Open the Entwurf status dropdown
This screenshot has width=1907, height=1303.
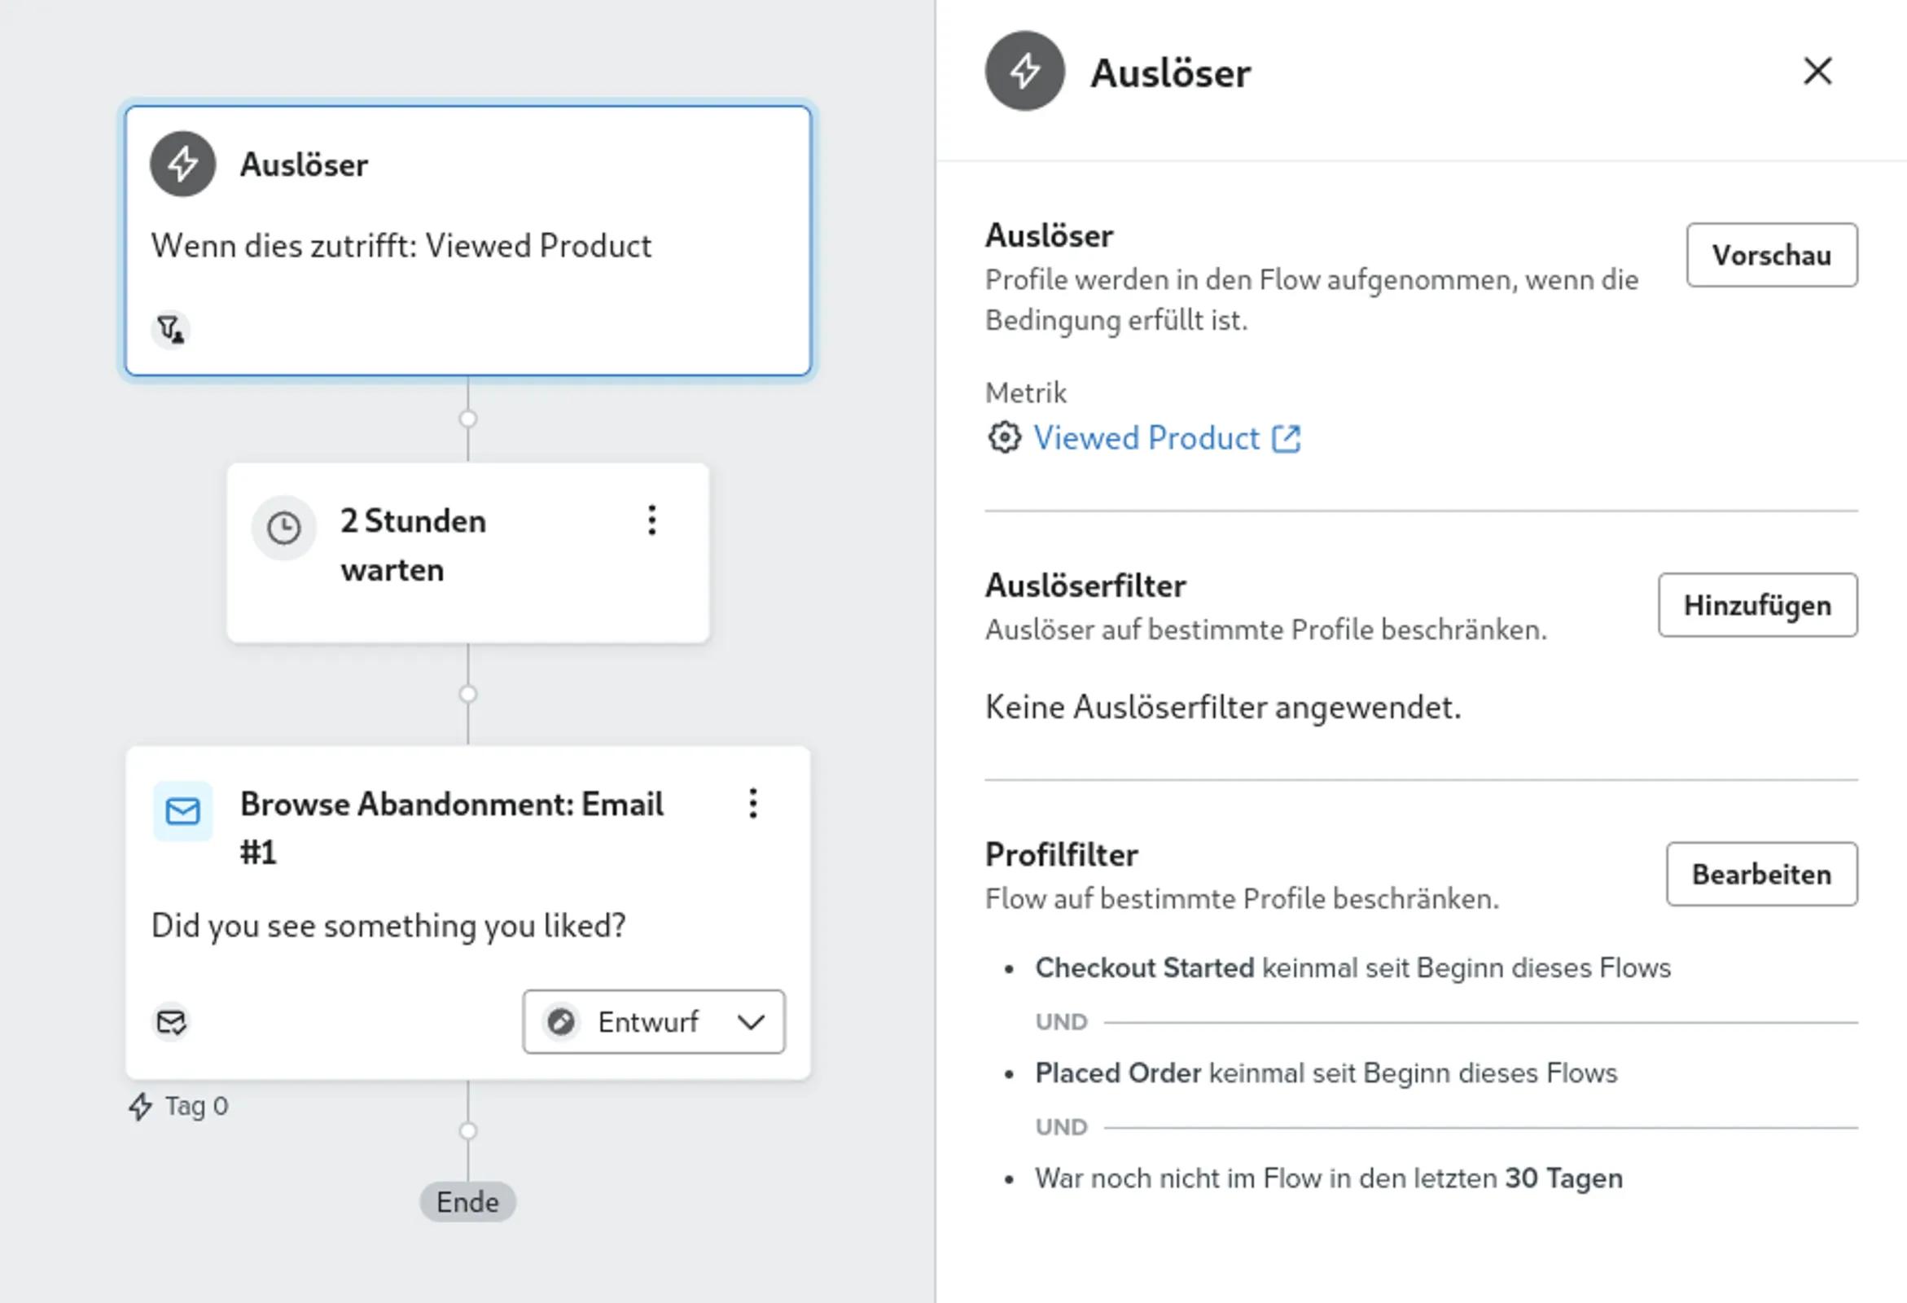pyautogui.click(x=654, y=1022)
